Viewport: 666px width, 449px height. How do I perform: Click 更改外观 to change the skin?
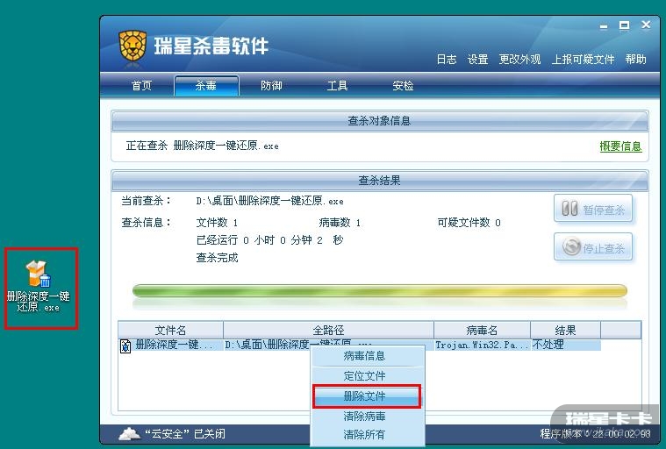[x=519, y=60]
